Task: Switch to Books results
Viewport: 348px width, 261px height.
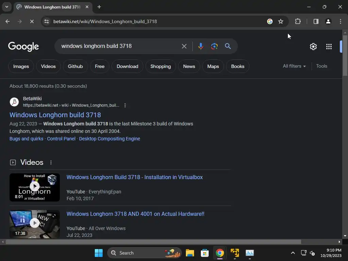Action: [x=238, y=66]
